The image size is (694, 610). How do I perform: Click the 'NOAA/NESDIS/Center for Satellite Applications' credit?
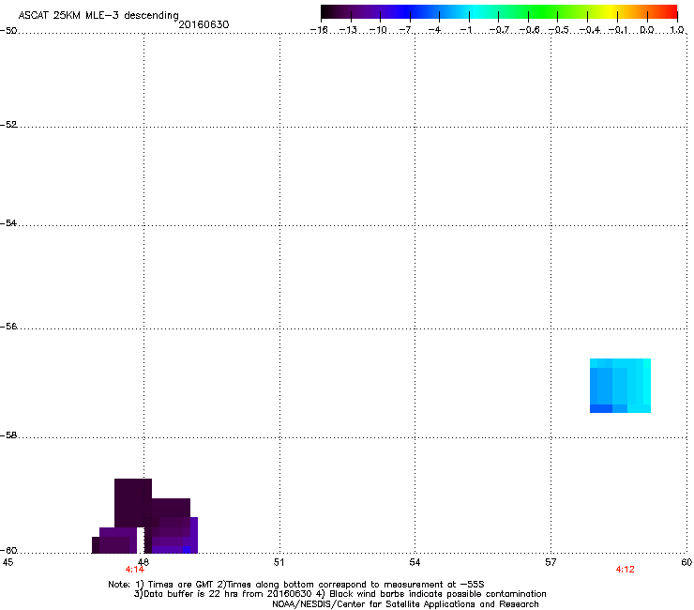point(405,604)
